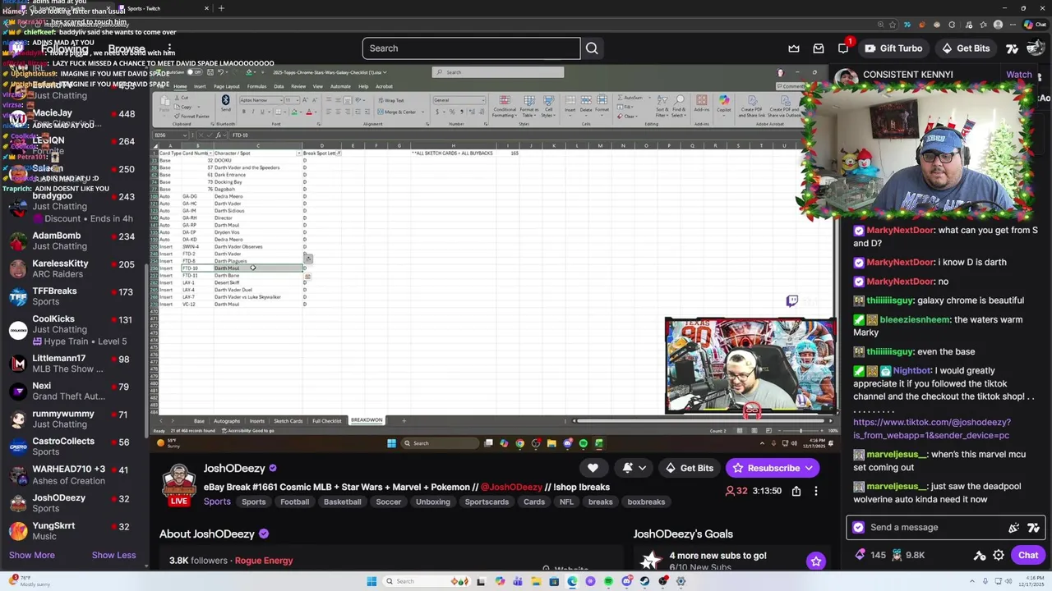This screenshot has width=1052, height=591.
Task: Click Get Bits button below the stream
Action: tap(689, 468)
